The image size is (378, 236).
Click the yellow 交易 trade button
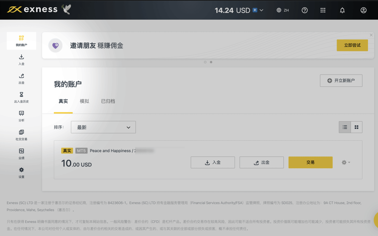pyautogui.click(x=310, y=162)
